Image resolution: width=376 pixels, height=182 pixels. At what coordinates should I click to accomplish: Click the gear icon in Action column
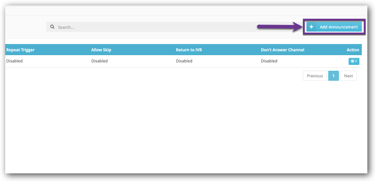tap(352, 61)
